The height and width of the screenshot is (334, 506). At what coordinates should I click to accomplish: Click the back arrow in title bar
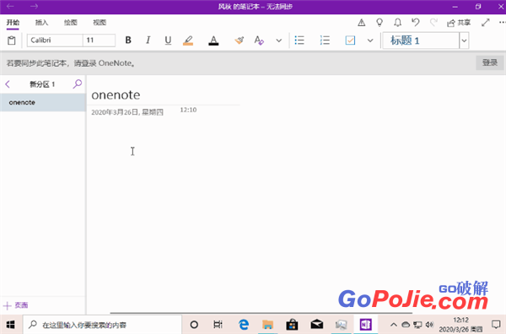click(10, 7)
